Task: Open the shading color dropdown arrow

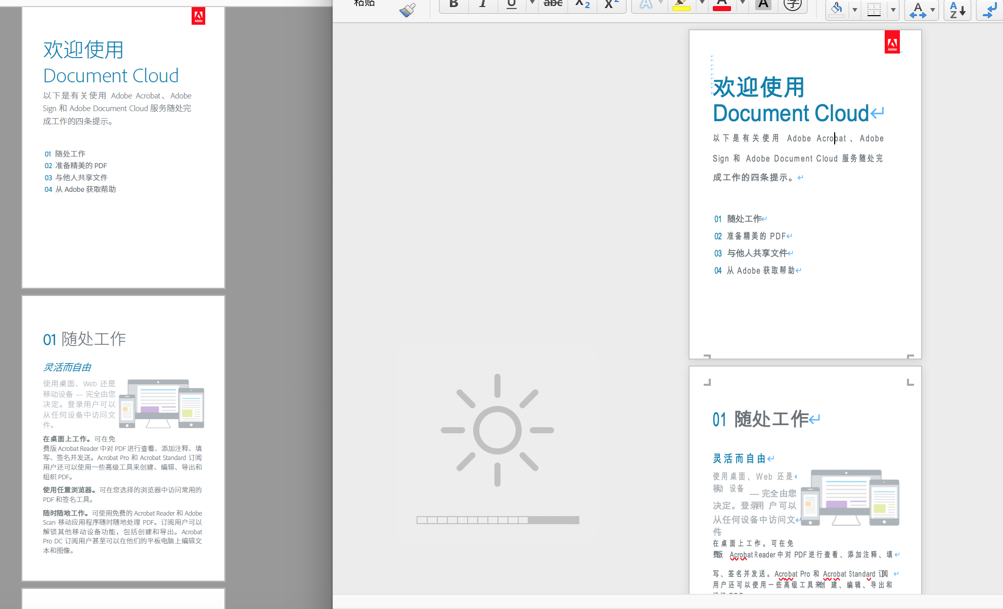Action: (854, 10)
